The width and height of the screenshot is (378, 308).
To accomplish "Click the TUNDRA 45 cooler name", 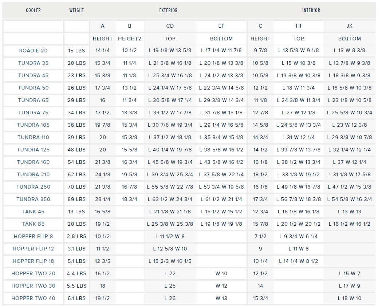I will [33, 75].
